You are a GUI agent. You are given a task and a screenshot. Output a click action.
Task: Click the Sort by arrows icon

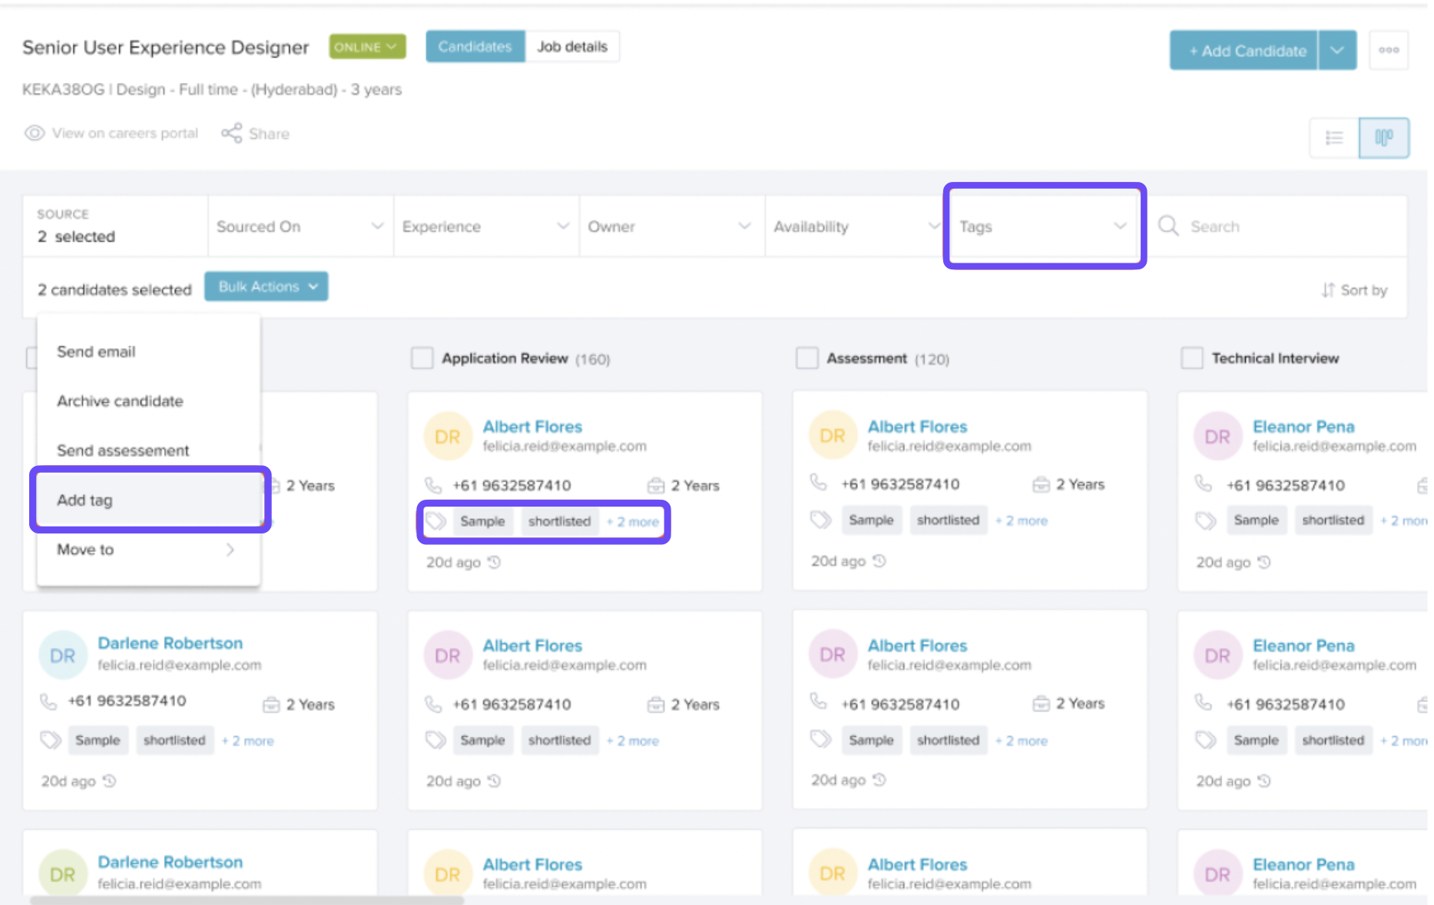[1327, 290]
